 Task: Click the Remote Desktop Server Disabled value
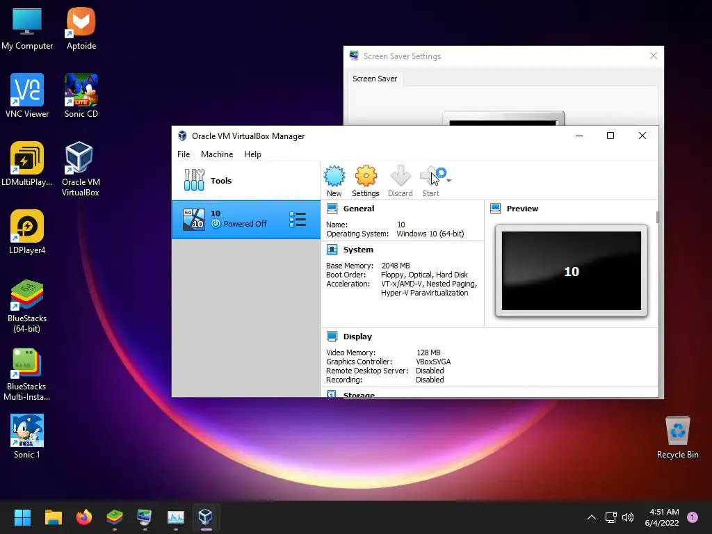(430, 371)
